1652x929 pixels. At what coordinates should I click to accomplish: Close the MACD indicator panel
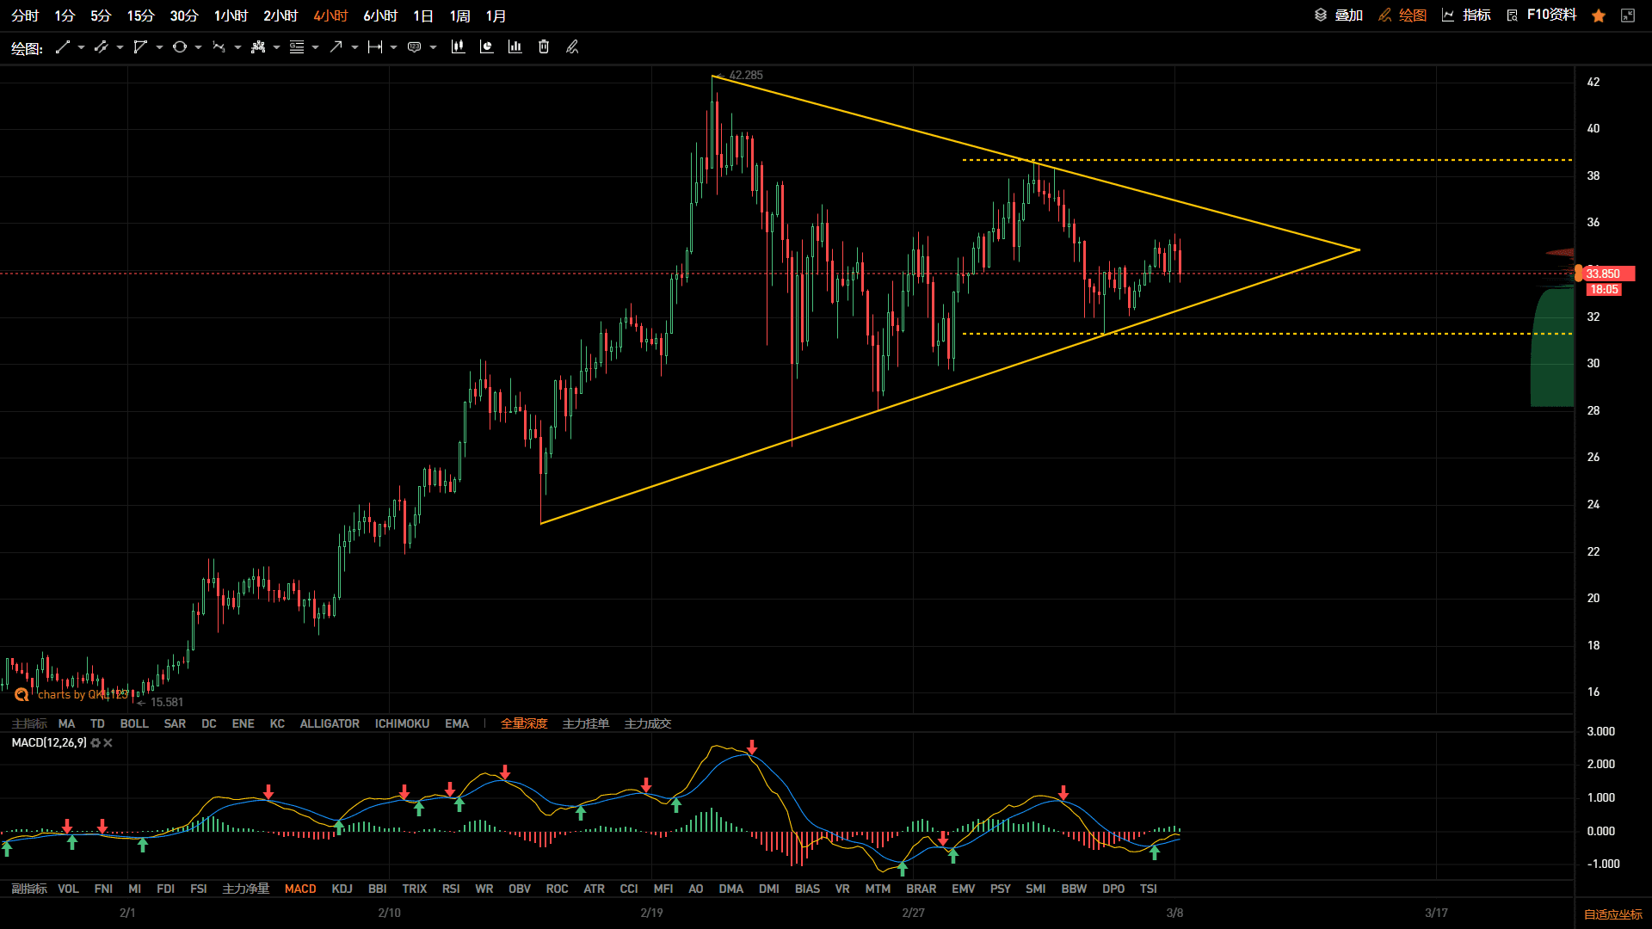tap(108, 743)
